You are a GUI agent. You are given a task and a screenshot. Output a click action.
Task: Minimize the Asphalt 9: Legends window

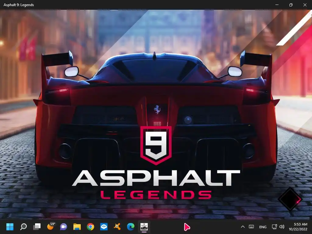[277, 5]
